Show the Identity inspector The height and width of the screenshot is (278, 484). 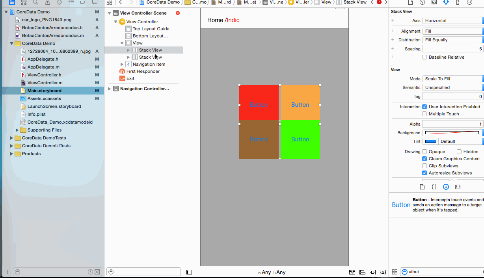(434, 2)
